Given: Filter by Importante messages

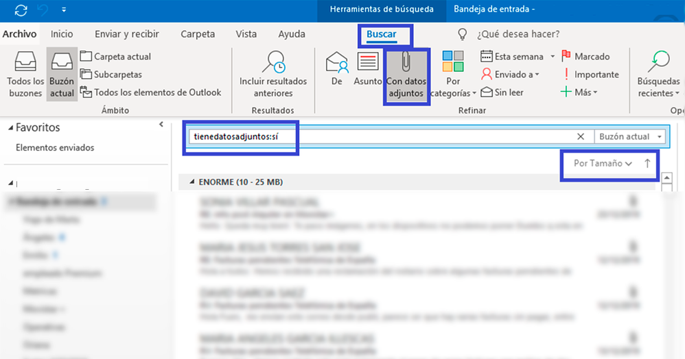Looking at the screenshot, I should click(x=590, y=74).
